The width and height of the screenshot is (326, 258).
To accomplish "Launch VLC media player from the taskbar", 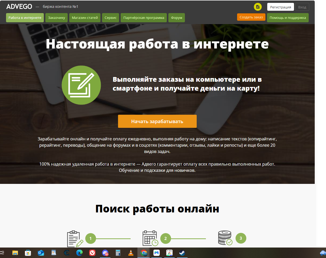I will click(x=131, y=253).
